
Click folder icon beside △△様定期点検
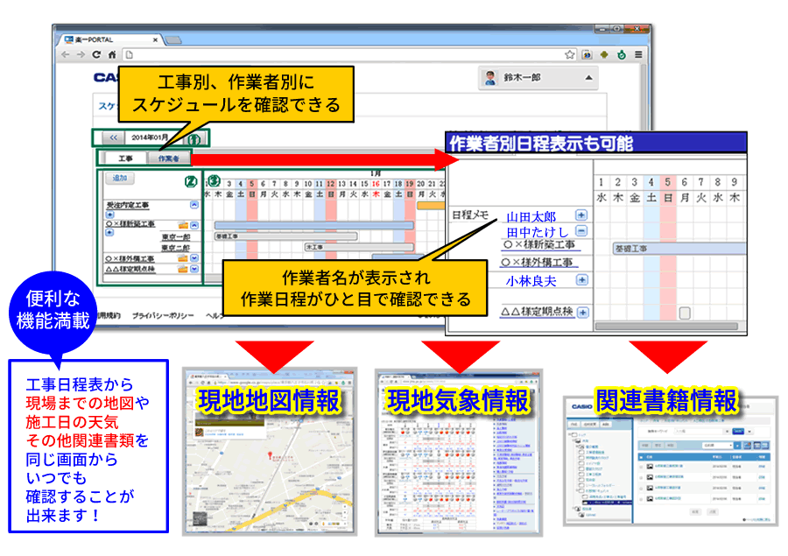coord(183,269)
